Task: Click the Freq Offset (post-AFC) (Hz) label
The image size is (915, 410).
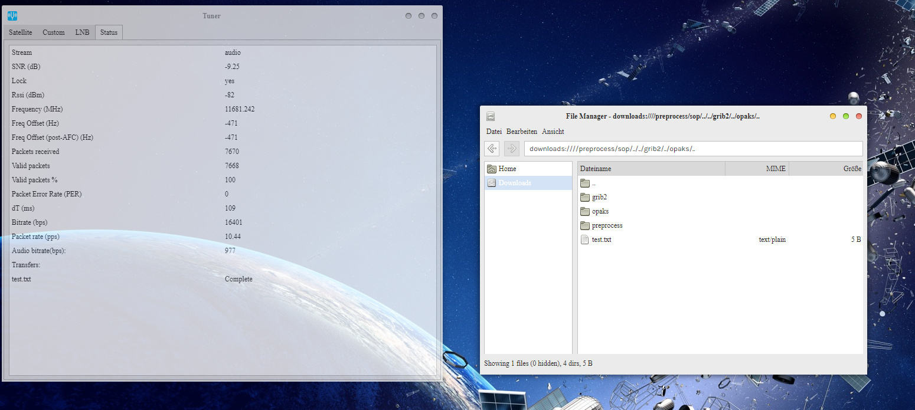Action: point(53,137)
